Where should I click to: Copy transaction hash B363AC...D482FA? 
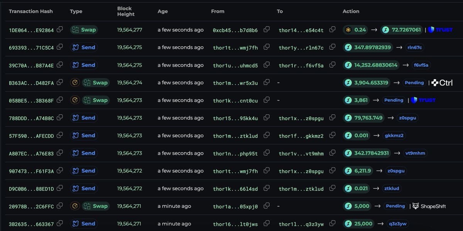[x=60, y=83]
